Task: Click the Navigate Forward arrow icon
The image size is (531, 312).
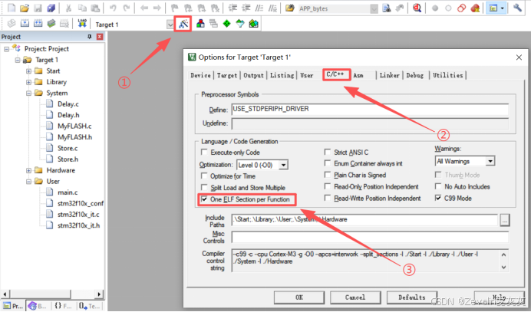Action: click(x=157, y=8)
